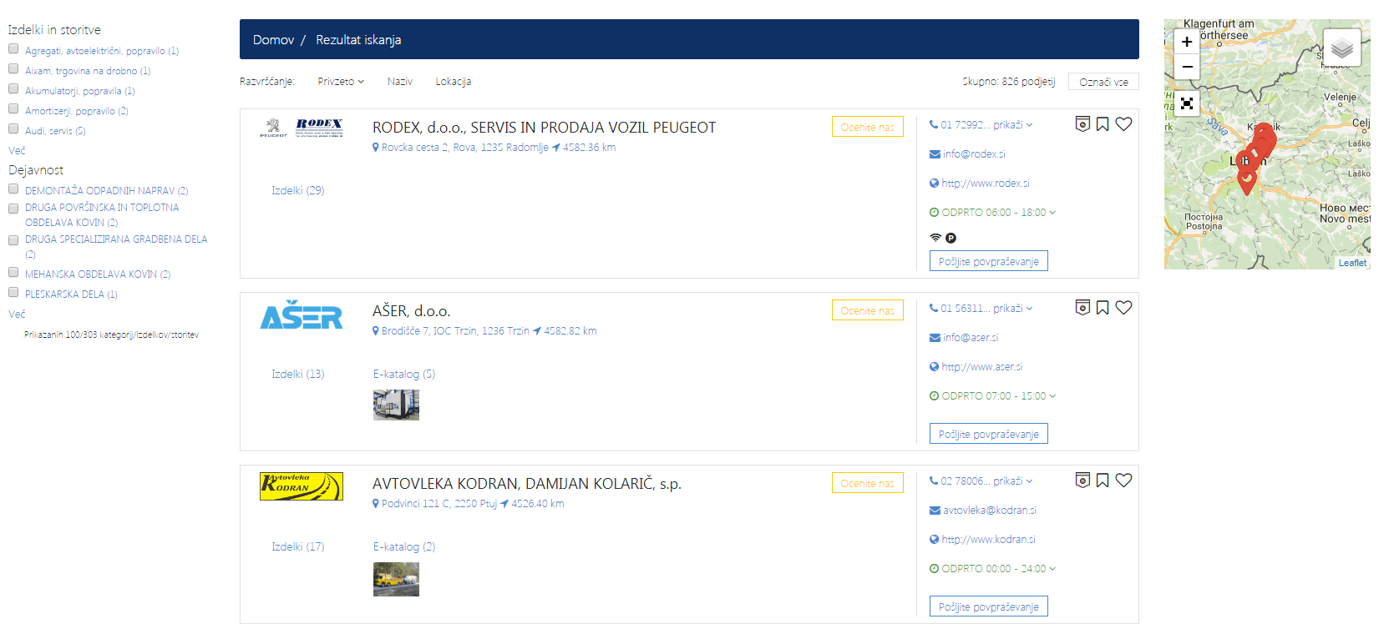Open the Privzeto sorting dropdown

point(341,82)
